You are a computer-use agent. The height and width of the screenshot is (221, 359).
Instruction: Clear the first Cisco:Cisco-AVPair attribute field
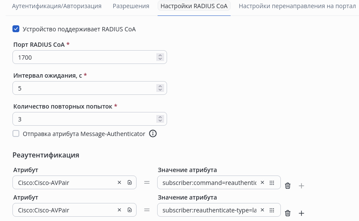[119, 183]
